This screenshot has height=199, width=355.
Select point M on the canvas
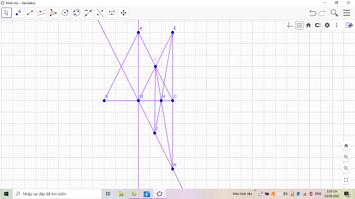coord(138,101)
